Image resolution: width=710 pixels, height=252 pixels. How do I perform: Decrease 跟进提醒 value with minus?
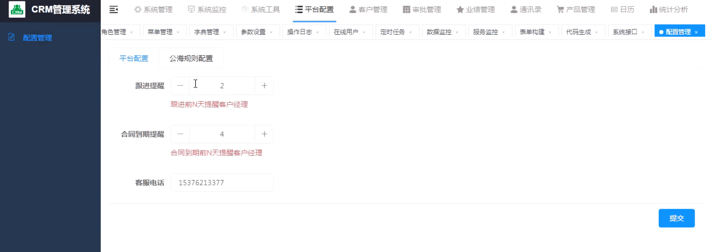180,86
